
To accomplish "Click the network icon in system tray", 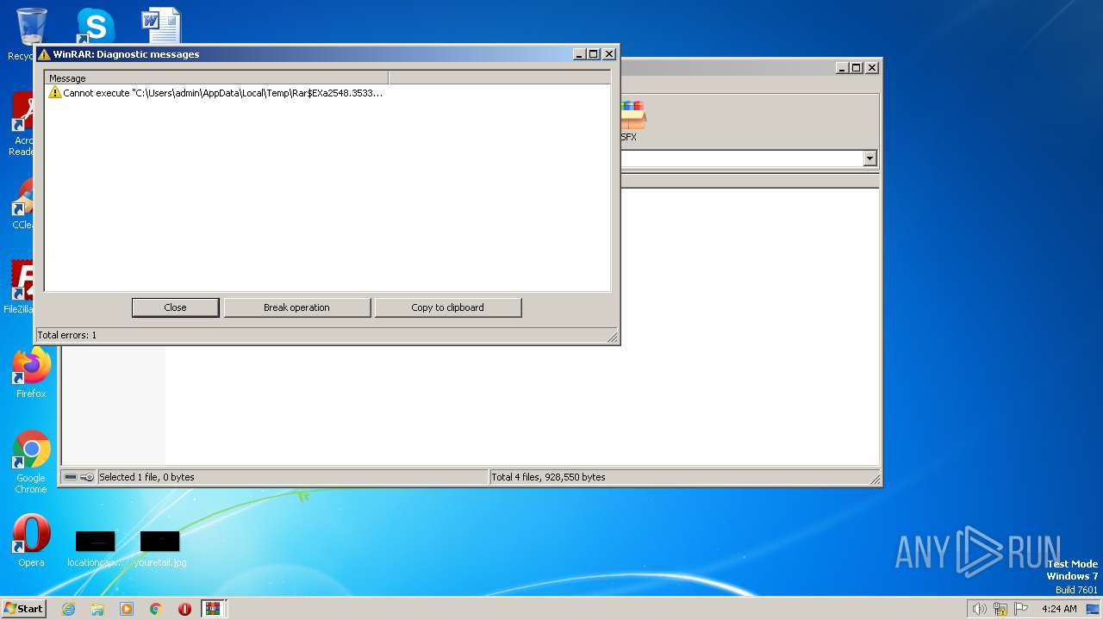I will [x=1000, y=609].
